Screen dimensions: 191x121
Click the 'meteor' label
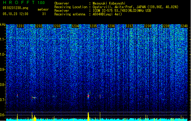pos(43,9)
